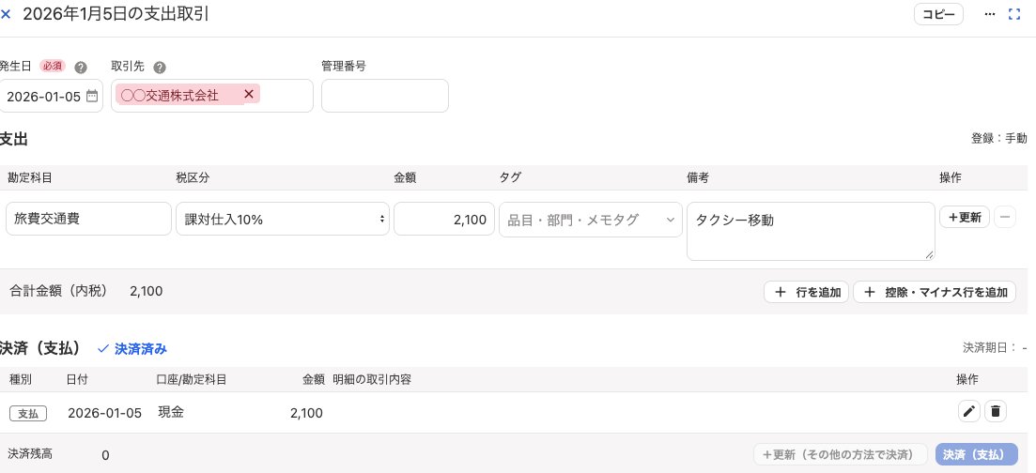Open the three-dot more options menu
Viewport: 1036px width, 473px height.
pyautogui.click(x=989, y=14)
